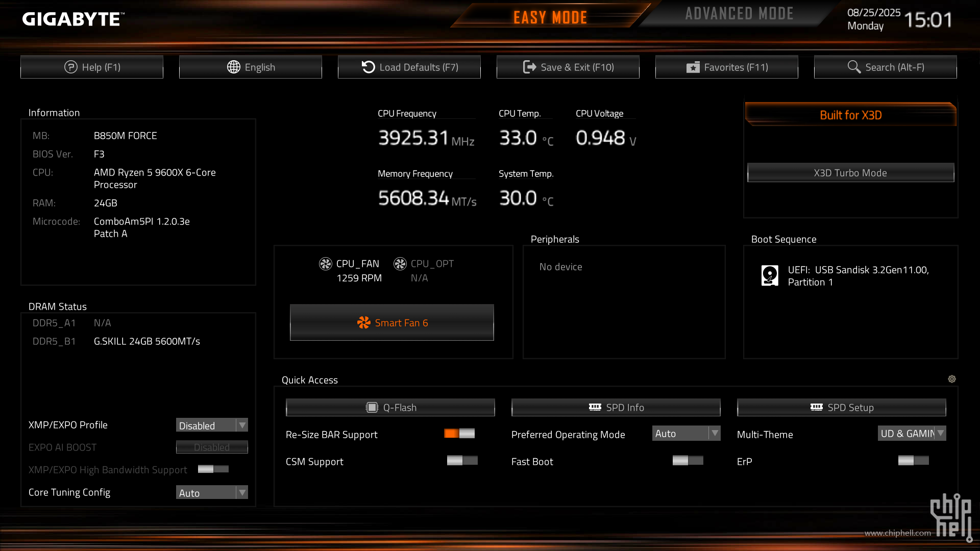Click the Load Defaults circular arrow icon

pyautogui.click(x=368, y=67)
